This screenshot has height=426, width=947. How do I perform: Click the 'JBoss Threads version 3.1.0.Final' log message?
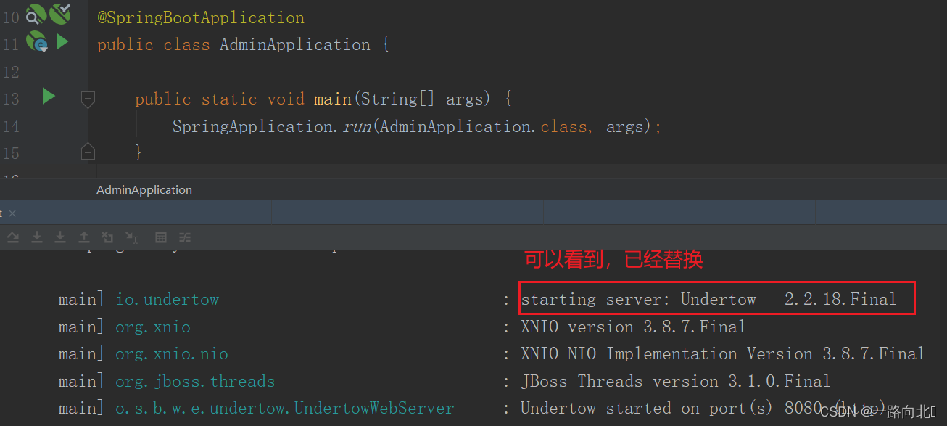coord(675,381)
